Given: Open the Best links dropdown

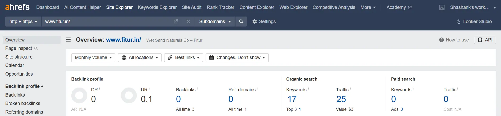Looking at the screenshot, I should tap(183, 57).
